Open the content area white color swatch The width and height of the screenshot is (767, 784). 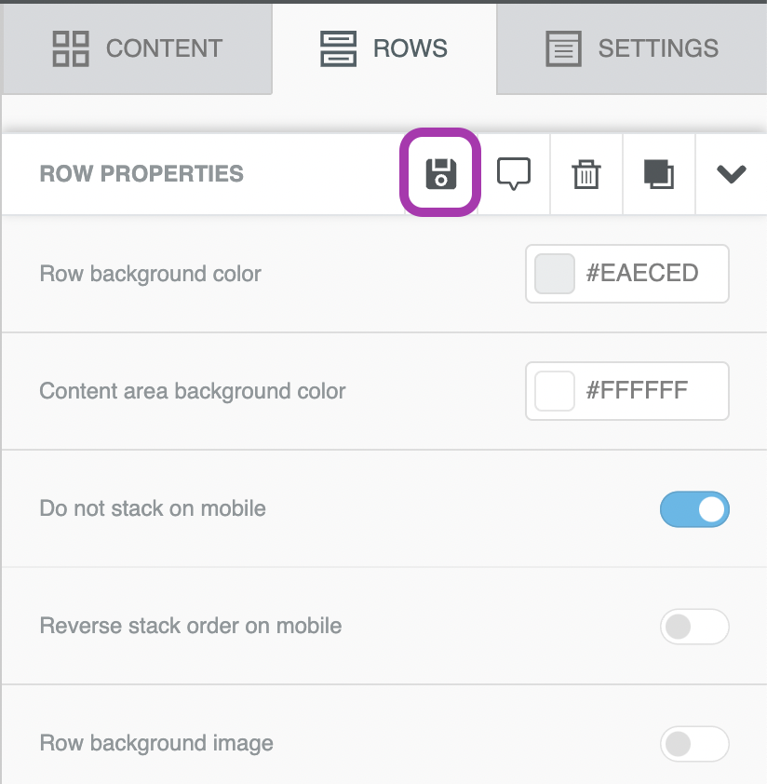(555, 391)
